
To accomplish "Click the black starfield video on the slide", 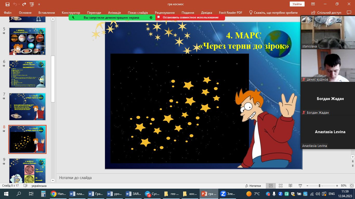I will 180,108.
